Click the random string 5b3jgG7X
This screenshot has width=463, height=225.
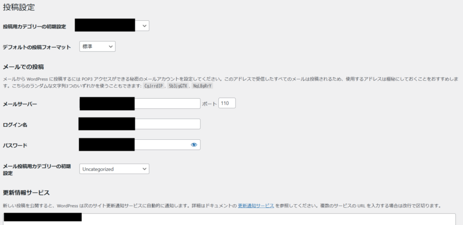coord(178,86)
